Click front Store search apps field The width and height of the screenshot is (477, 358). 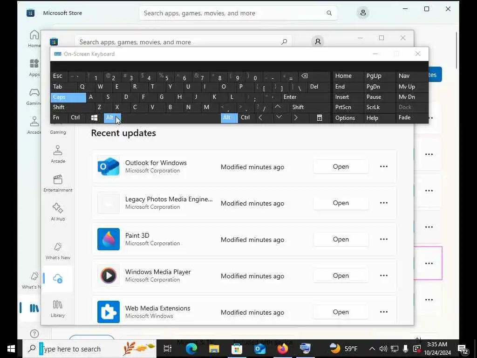pyautogui.click(x=184, y=41)
